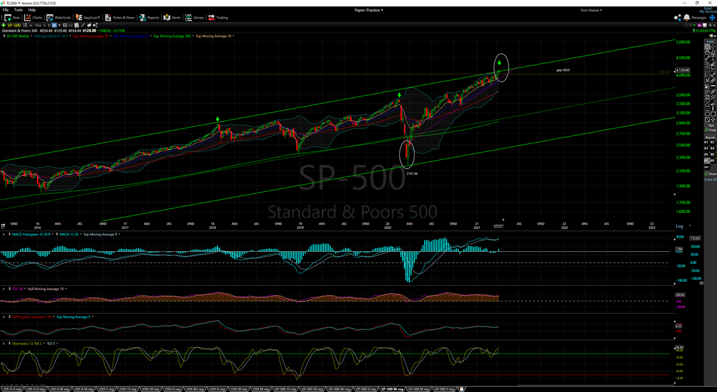Image resolution: width=717 pixels, height=392 pixels.
Task: Open Notes & News panel
Action: coord(120,17)
